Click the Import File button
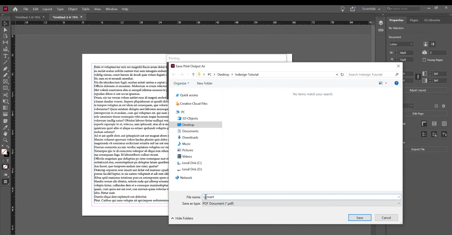 tap(418, 149)
